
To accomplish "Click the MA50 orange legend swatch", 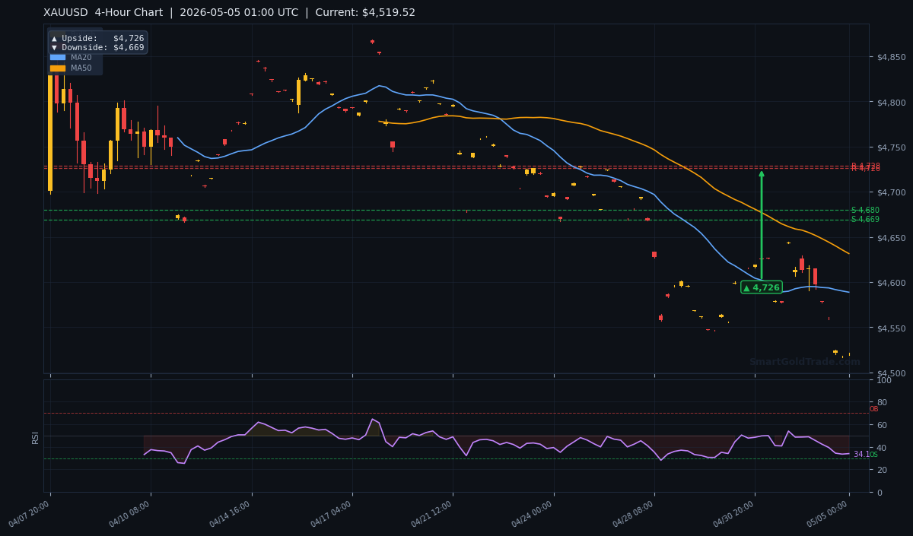I will click(58, 68).
